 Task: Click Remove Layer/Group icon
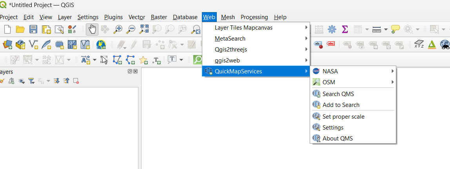76,81
